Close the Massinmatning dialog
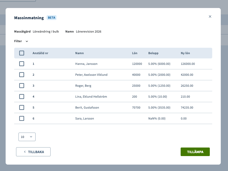Viewport: 228px width, 171px height. 210,17
